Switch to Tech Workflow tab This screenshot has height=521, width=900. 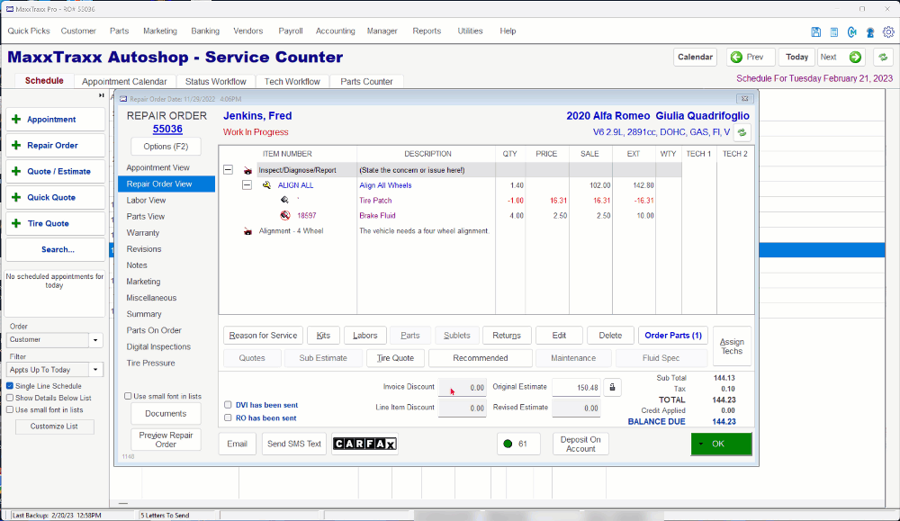292,82
